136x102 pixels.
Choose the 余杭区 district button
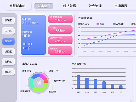8,62
